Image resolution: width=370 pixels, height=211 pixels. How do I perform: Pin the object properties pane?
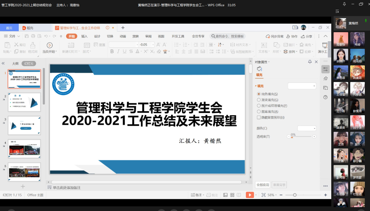click(310, 62)
